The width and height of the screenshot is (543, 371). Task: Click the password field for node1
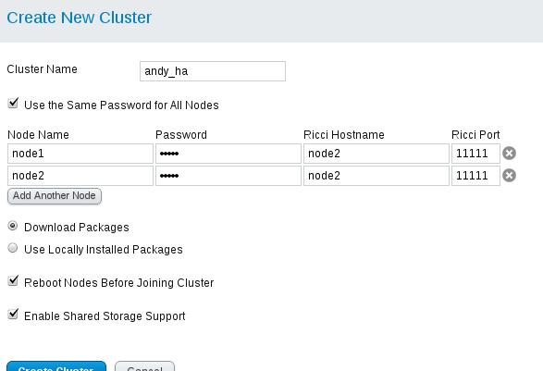[x=228, y=154]
